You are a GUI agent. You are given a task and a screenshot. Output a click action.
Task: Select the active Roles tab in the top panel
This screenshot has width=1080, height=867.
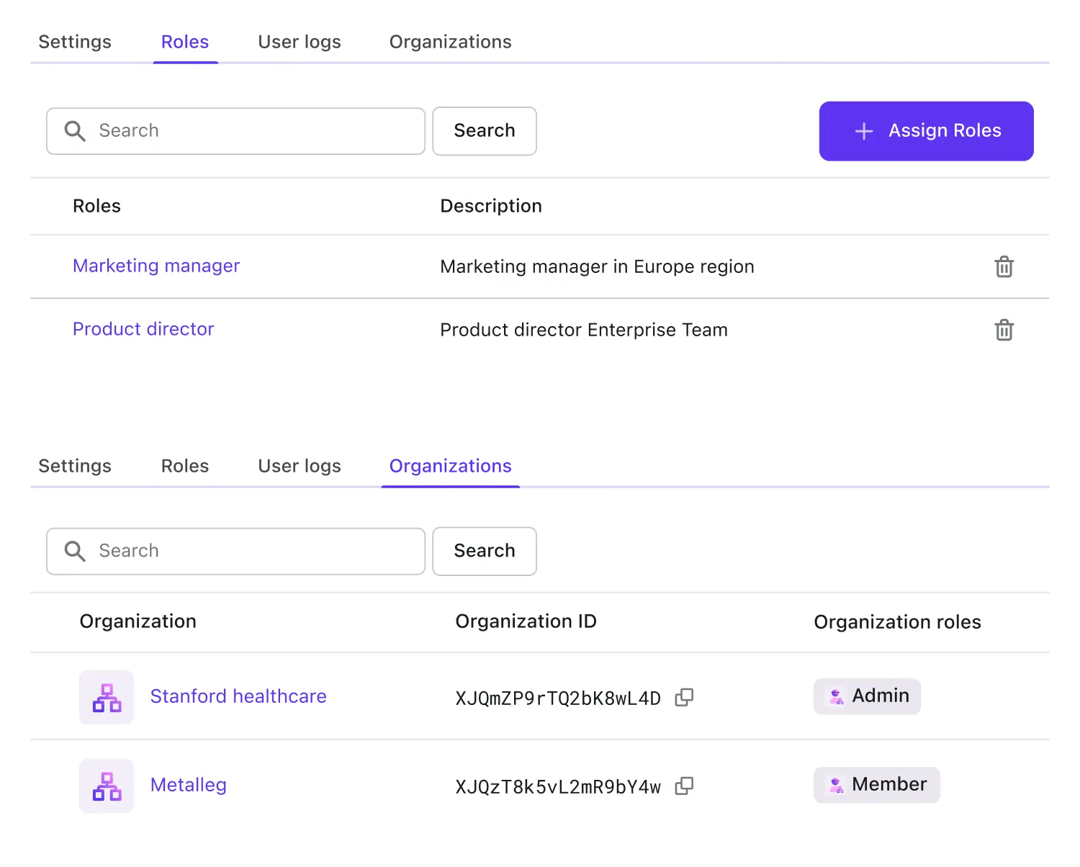(185, 42)
